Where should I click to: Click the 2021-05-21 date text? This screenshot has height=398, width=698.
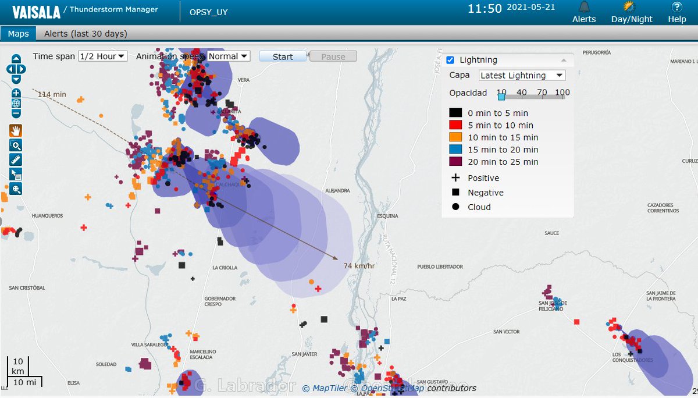531,8
